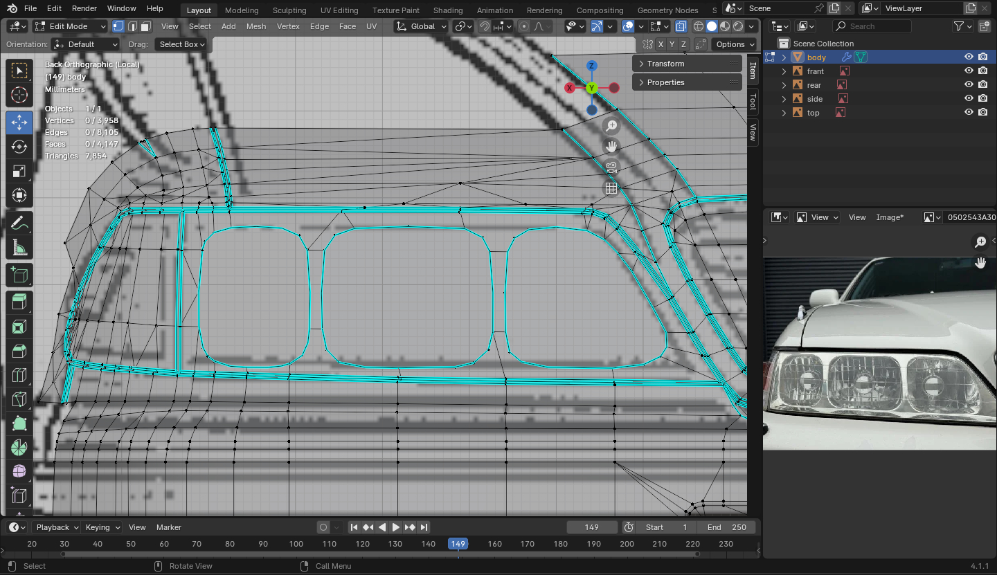The image size is (997, 575).
Task: Jump to the timeline end frame
Action: tap(424, 527)
